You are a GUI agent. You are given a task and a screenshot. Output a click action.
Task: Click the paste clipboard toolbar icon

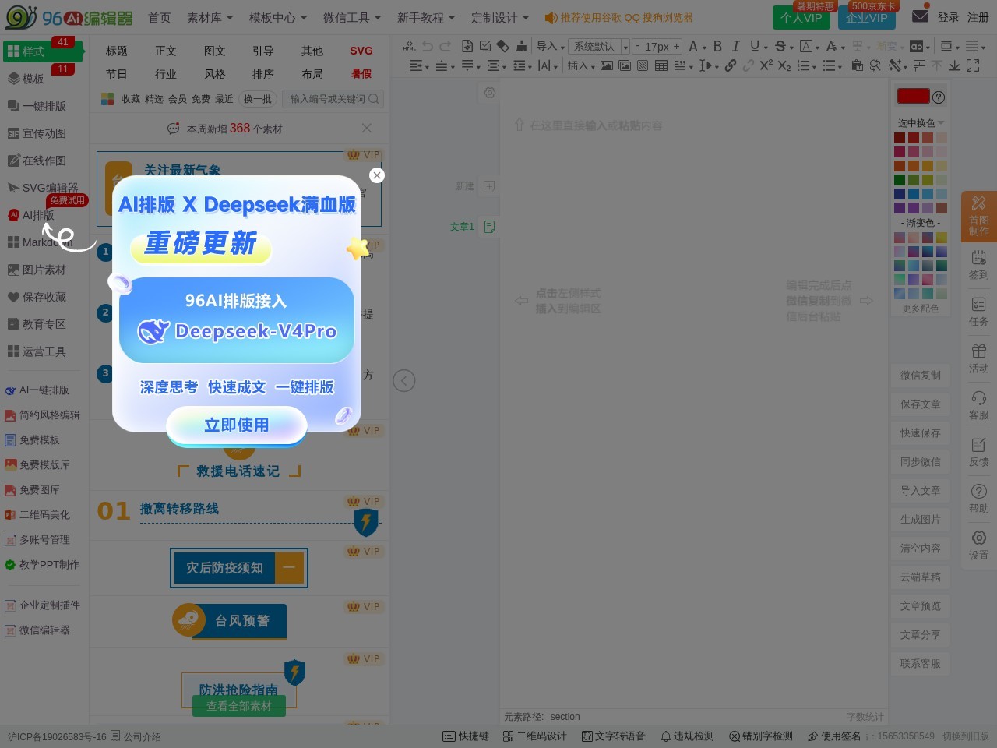(858, 65)
